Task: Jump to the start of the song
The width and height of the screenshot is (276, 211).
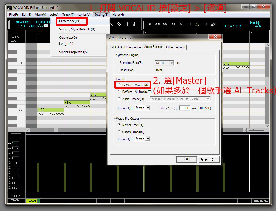Action: point(149,24)
